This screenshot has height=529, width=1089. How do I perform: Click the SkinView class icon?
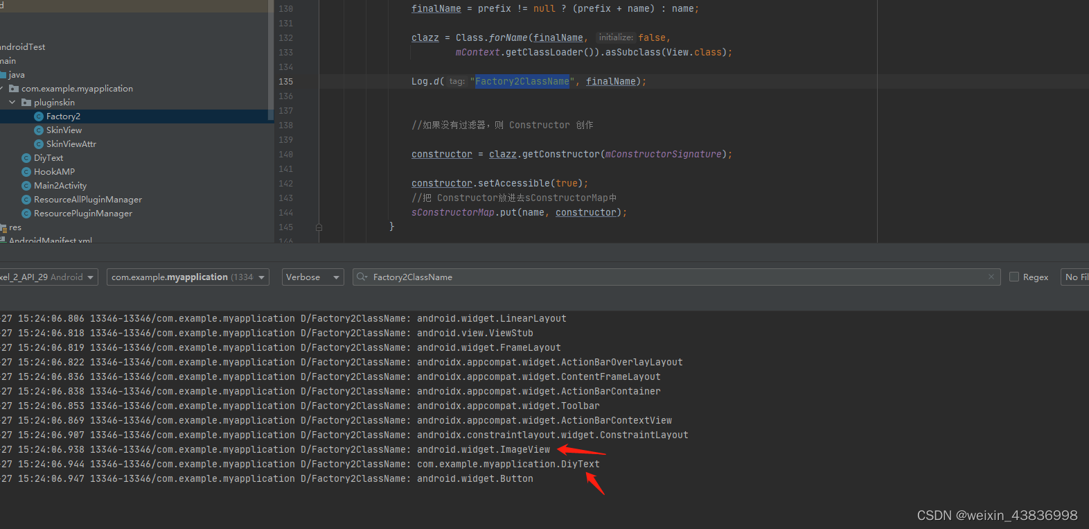(39, 130)
